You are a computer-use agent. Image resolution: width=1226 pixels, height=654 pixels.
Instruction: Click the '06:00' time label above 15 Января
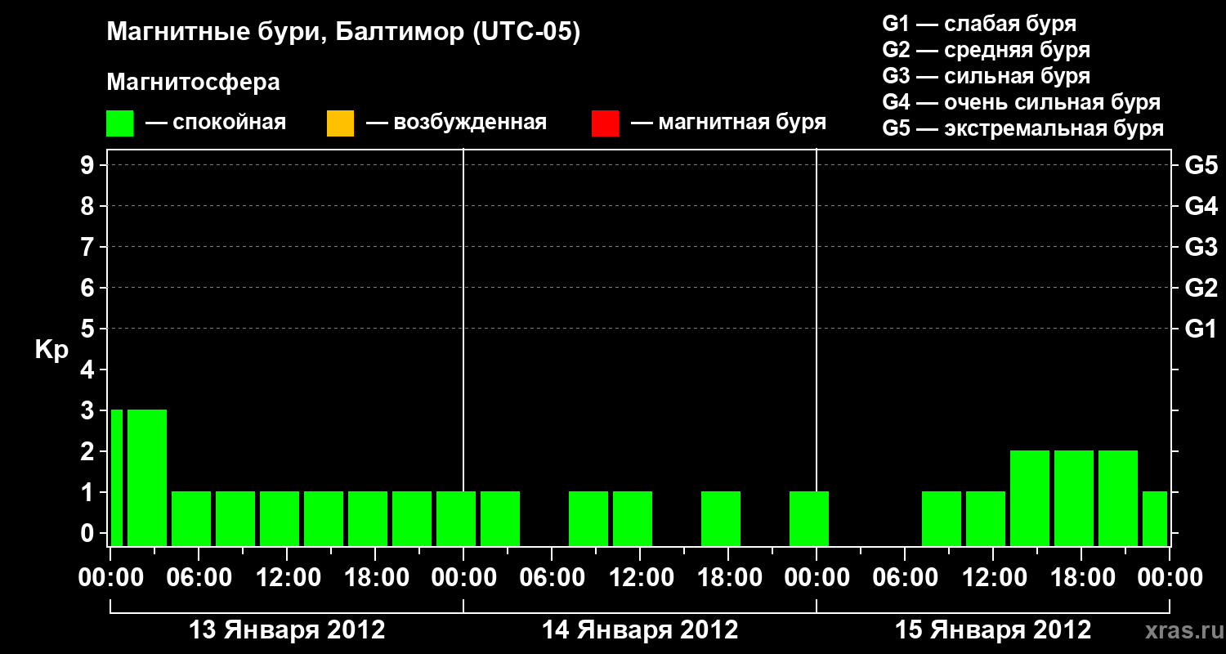click(905, 578)
